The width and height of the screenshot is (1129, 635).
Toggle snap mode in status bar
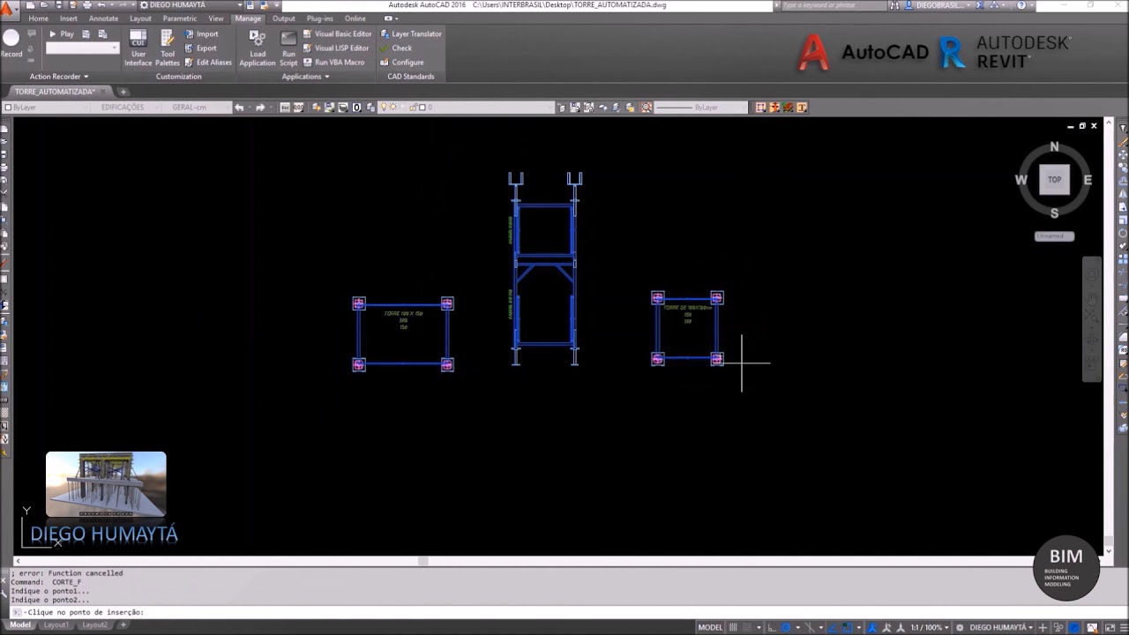745,628
